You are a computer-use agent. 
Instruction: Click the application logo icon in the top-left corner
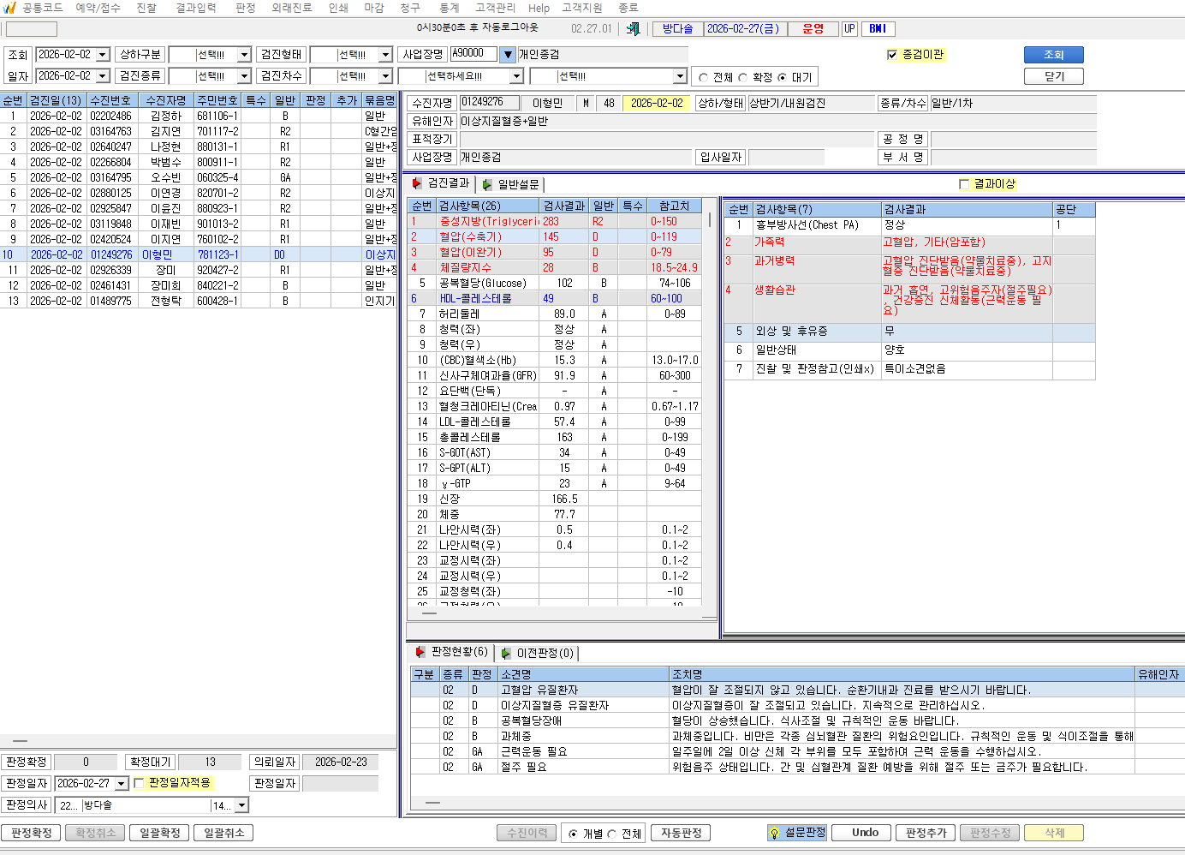9,8
